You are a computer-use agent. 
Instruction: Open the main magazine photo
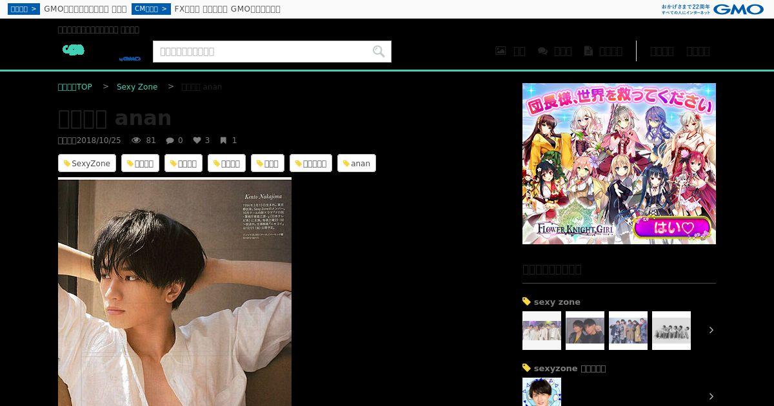175,292
